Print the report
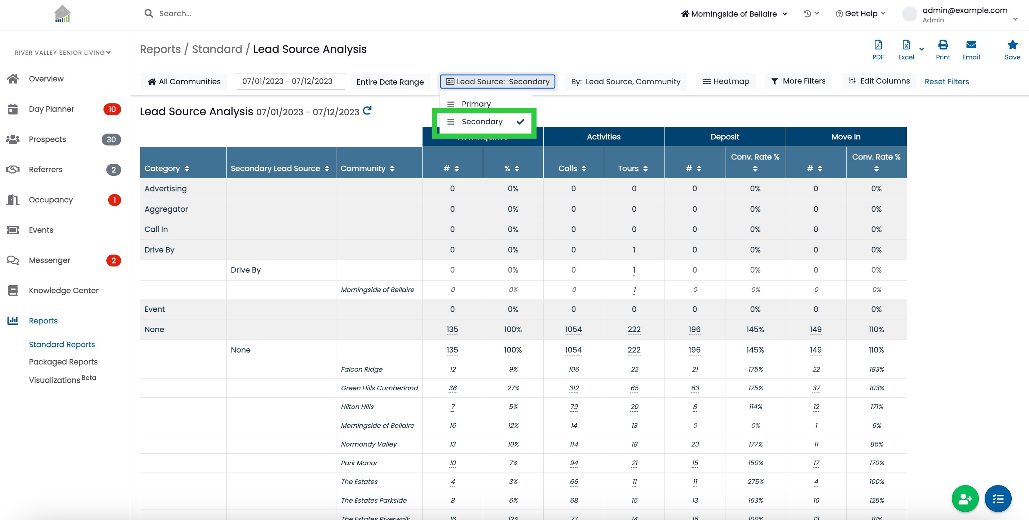The width and height of the screenshot is (1029, 520). pos(943,49)
